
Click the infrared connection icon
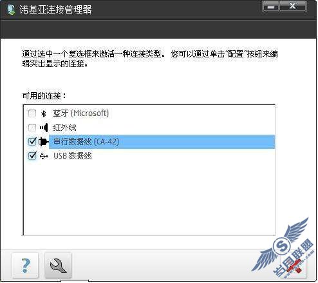[44, 128]
